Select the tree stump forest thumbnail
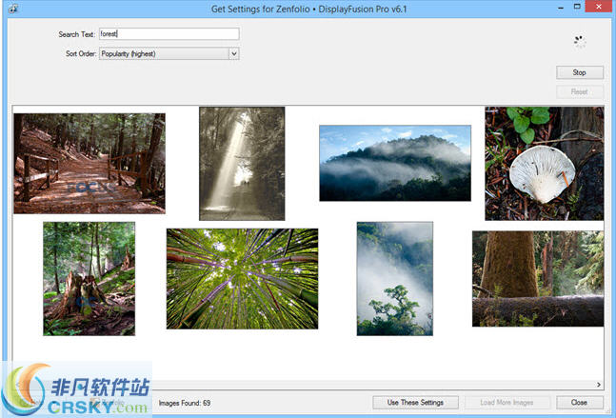 tap(89, 279)
